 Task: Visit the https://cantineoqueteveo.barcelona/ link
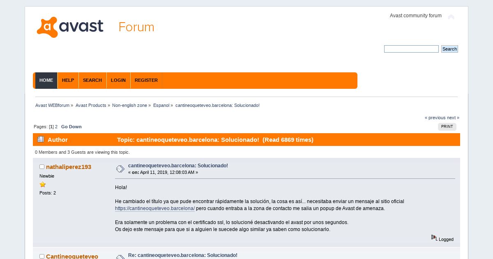click(155, 208)
